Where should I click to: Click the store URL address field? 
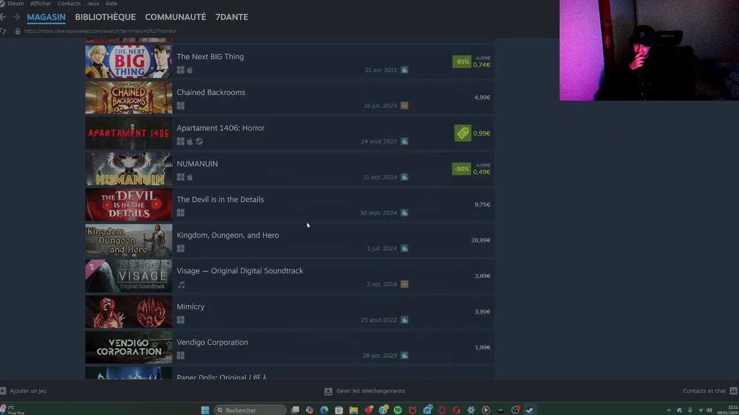100,31
